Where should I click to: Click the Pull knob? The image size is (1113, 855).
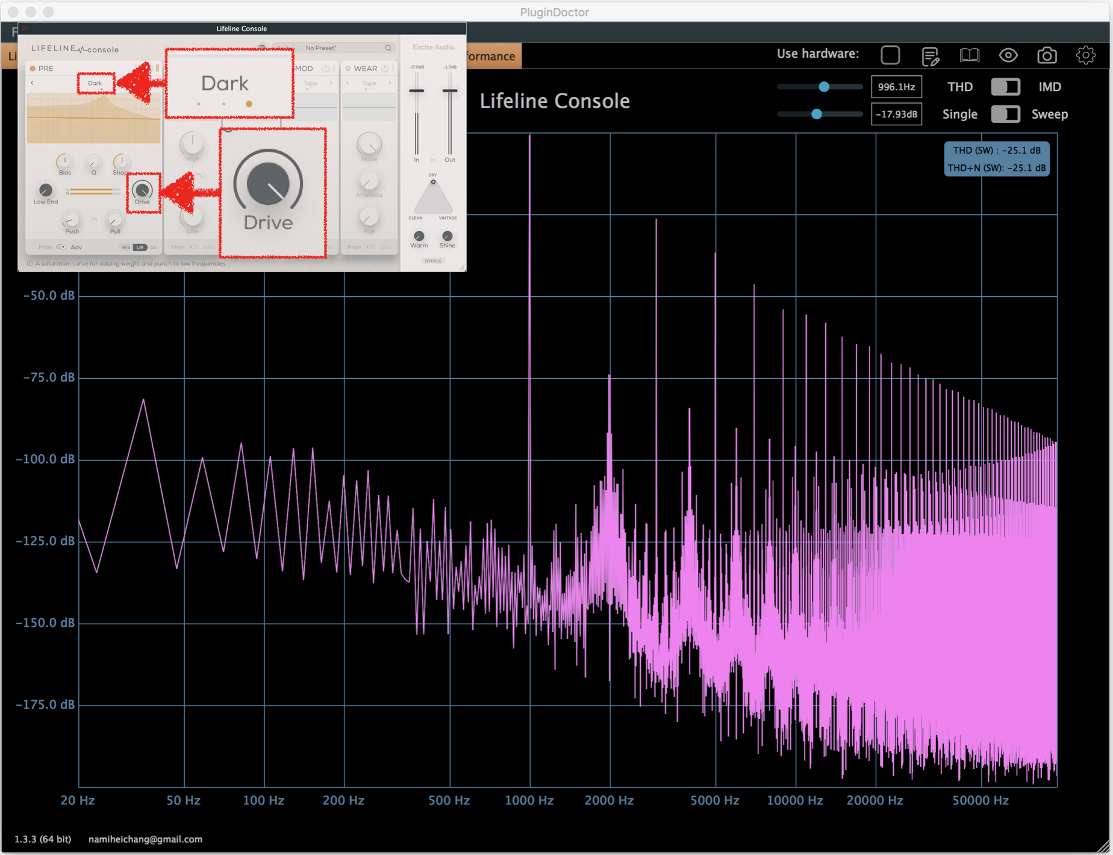(x=114, y=219)
